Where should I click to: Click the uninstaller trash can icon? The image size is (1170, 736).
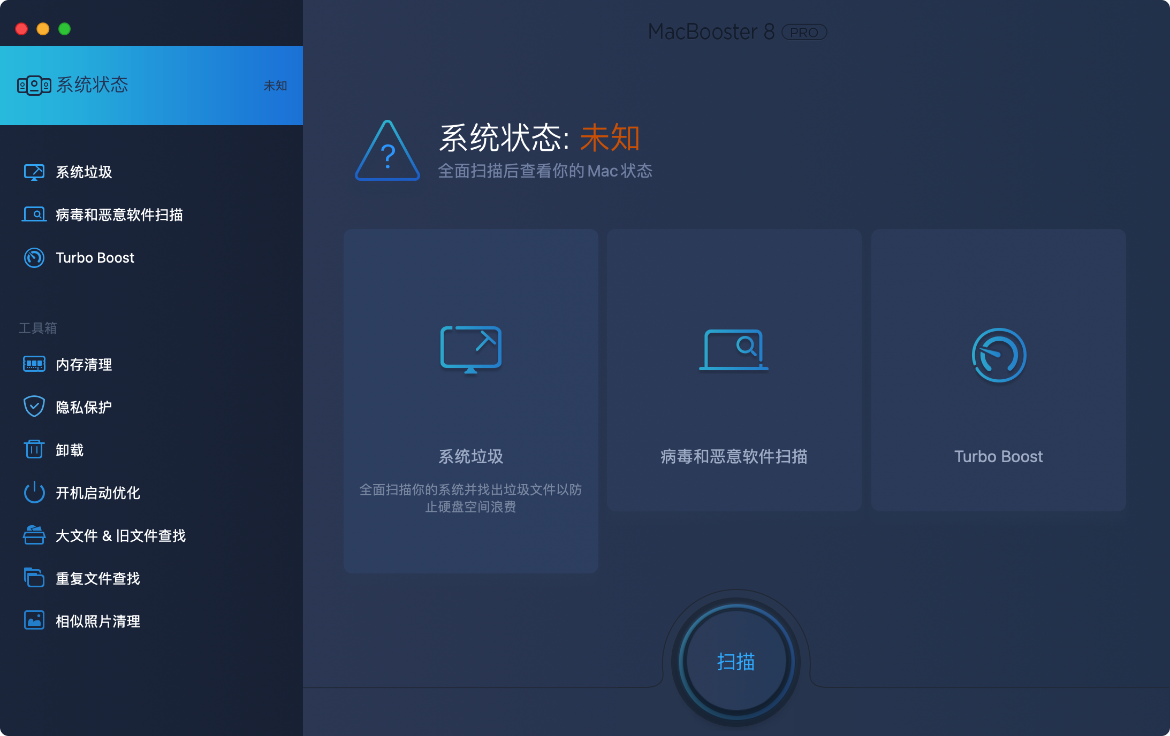click(34, 450)
